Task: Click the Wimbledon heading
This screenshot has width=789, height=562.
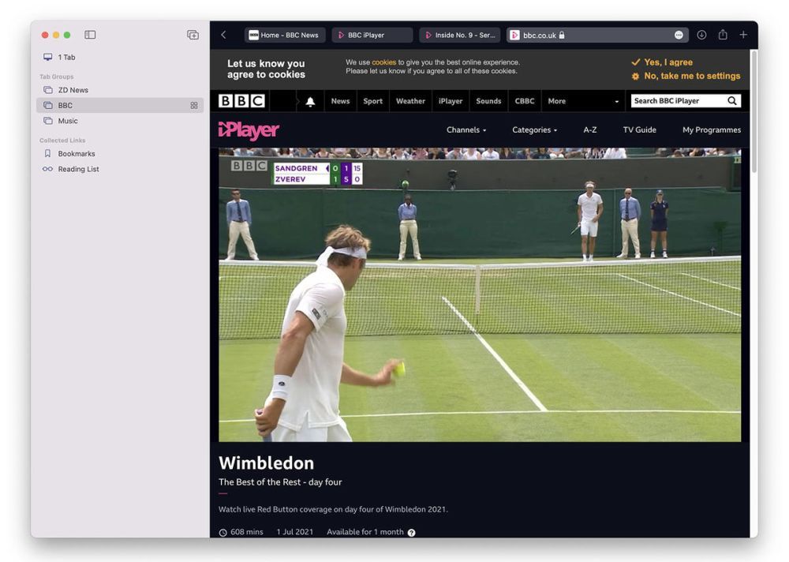Action: coord(266,463)
